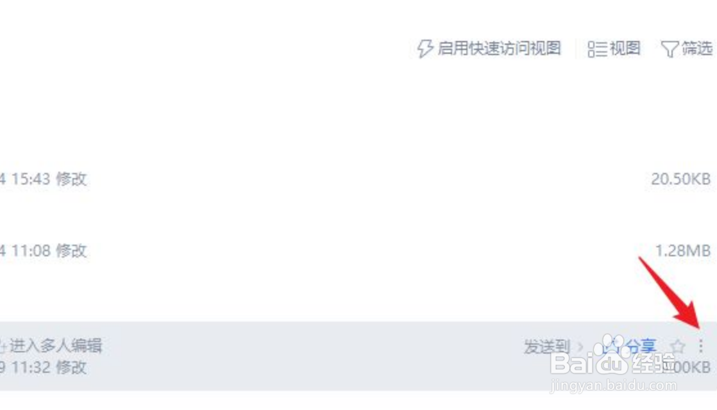
Task: Click the 1.28MB file size entry
Action: [683, 250]
